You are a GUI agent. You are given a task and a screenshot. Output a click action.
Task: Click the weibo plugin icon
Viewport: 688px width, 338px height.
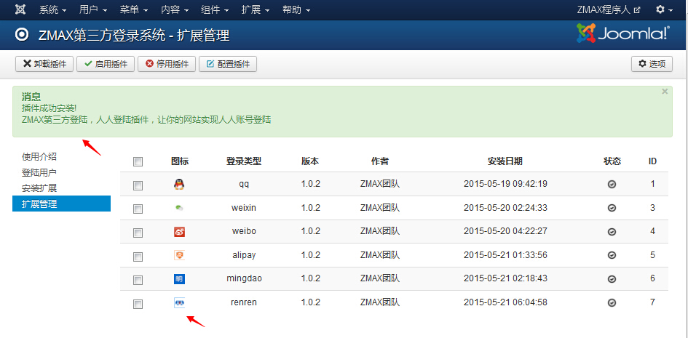click(179, 232)
